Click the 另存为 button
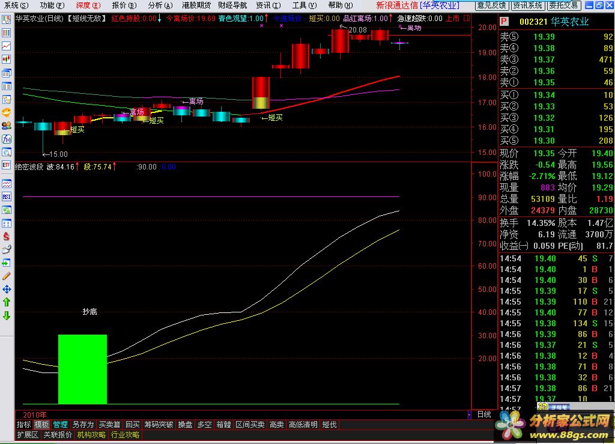 click(x=83, y=424)
